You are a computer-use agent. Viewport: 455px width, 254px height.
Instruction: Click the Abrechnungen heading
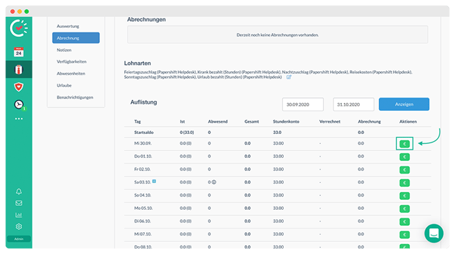147,20
